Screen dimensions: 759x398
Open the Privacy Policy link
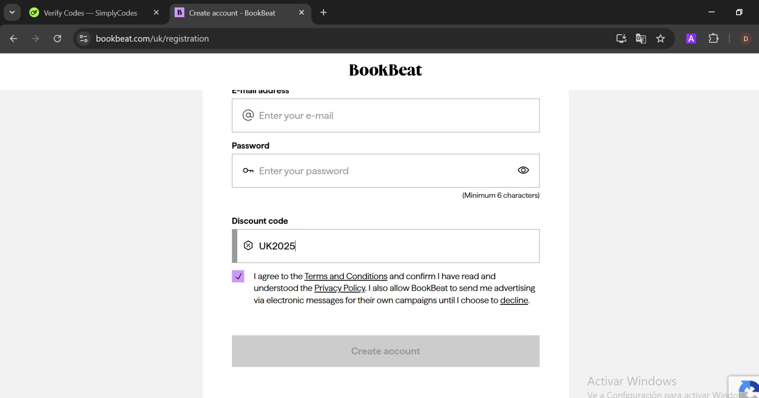pyautogui.click(x=340, y=288)
